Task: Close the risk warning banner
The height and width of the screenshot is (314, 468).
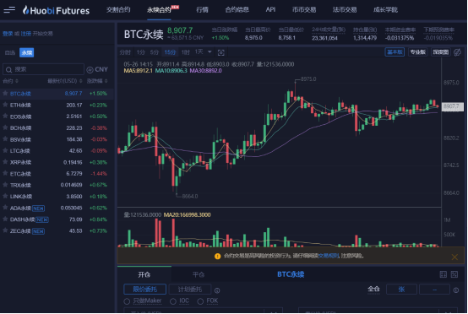Action: click(x=454, y=257)
